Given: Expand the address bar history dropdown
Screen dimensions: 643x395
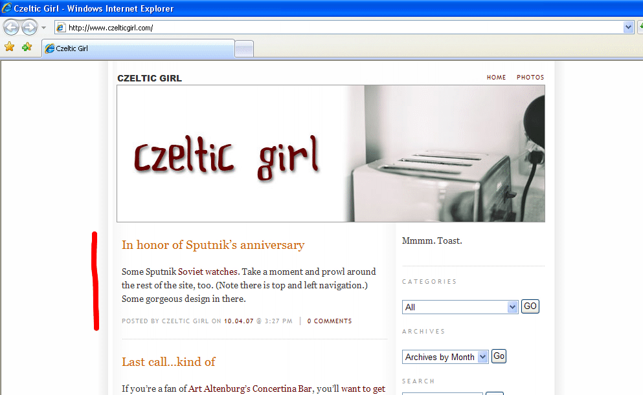Looking at the screenshot, I should (628, 27).
